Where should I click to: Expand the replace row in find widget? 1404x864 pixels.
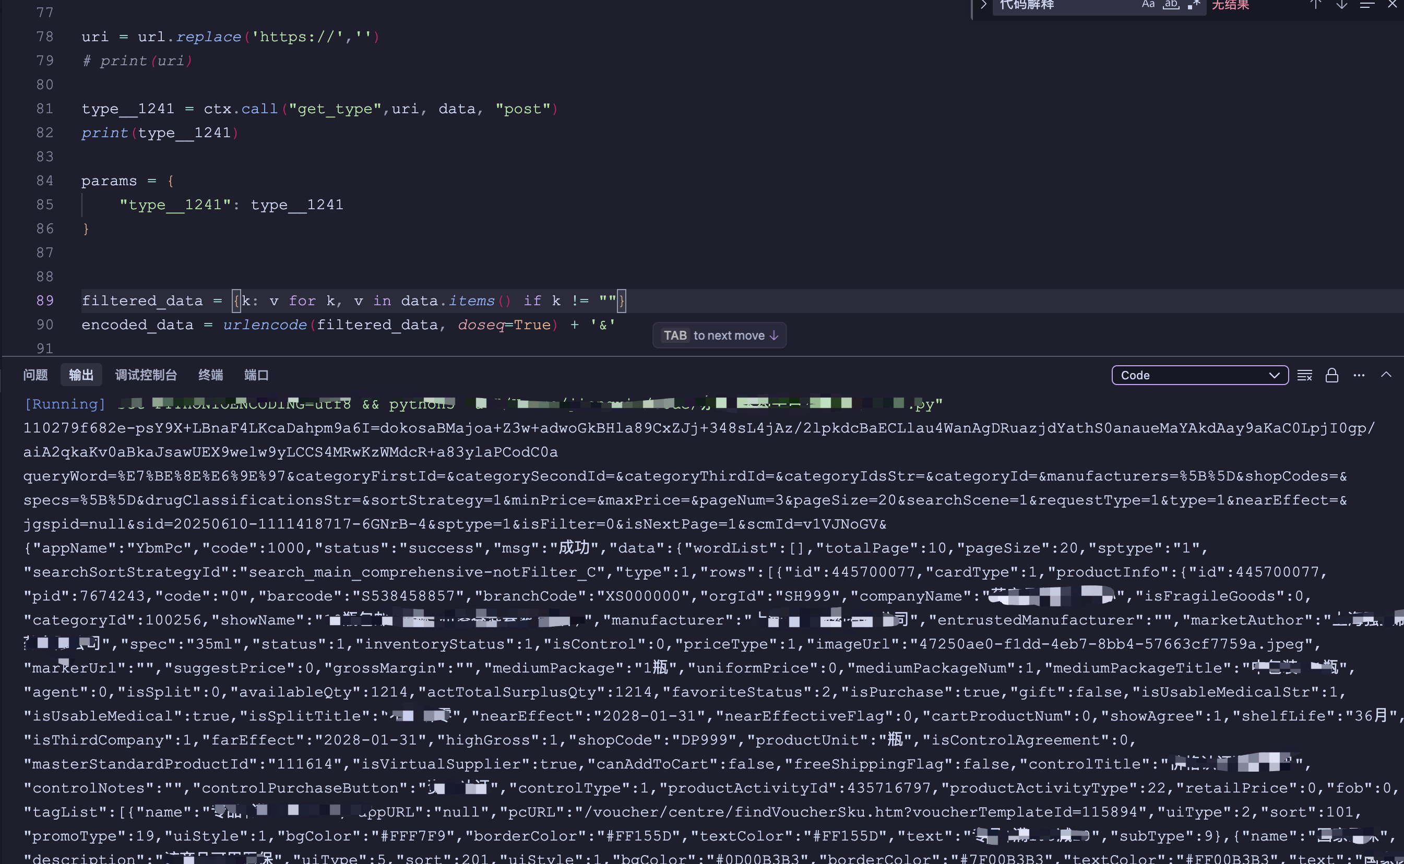pyautogui.click(x=983, y=5)
